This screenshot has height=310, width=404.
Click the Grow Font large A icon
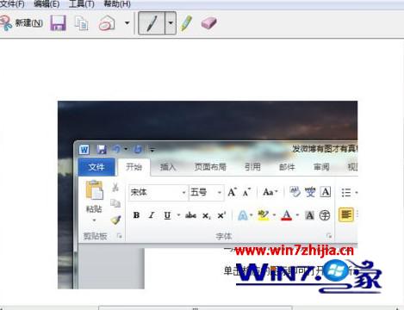(x=232, y=192)
